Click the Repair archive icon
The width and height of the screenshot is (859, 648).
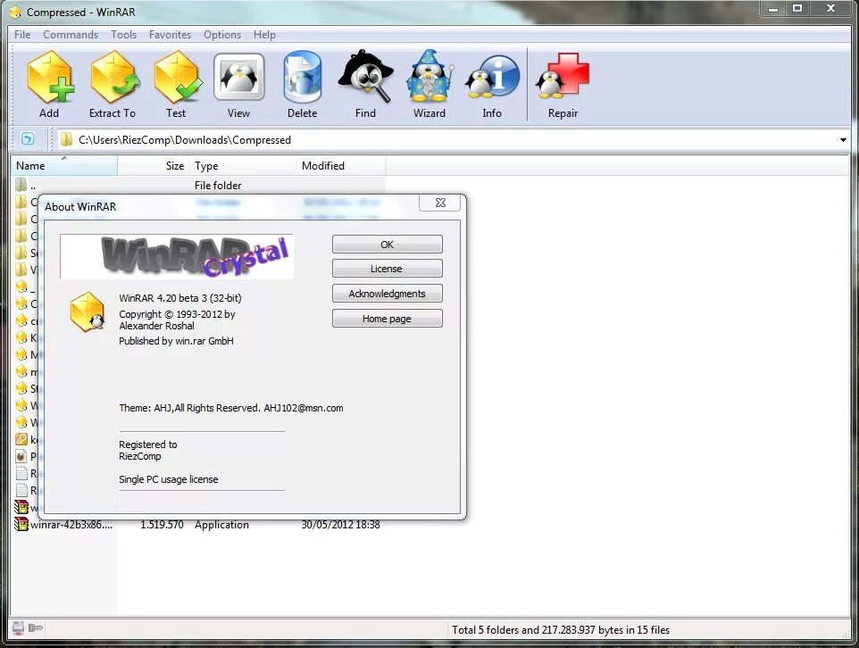(563, 76)
